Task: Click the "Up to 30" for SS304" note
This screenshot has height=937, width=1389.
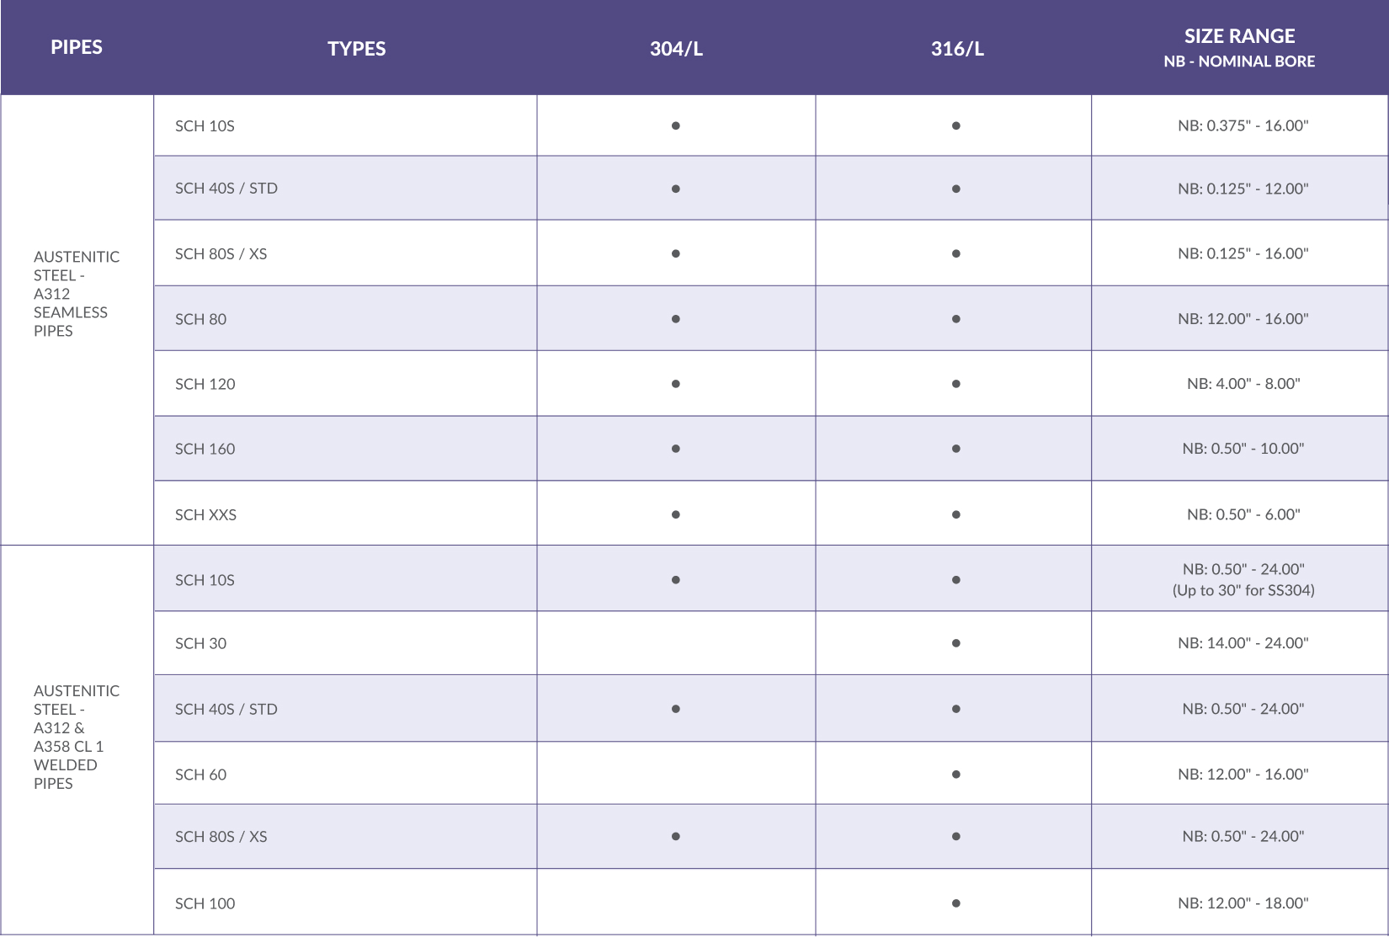Action: [x=1243, y=590]
